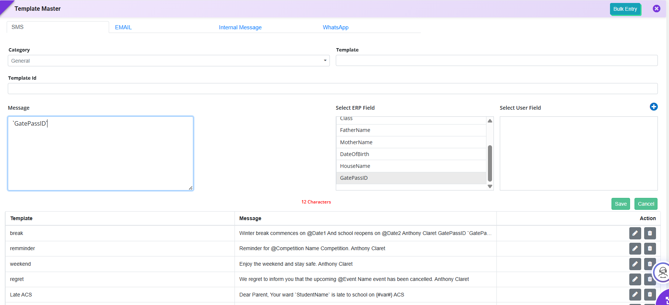This screenshot has width=669, height=305.
Task: Open the support chat agent icon
Action: 662,273
